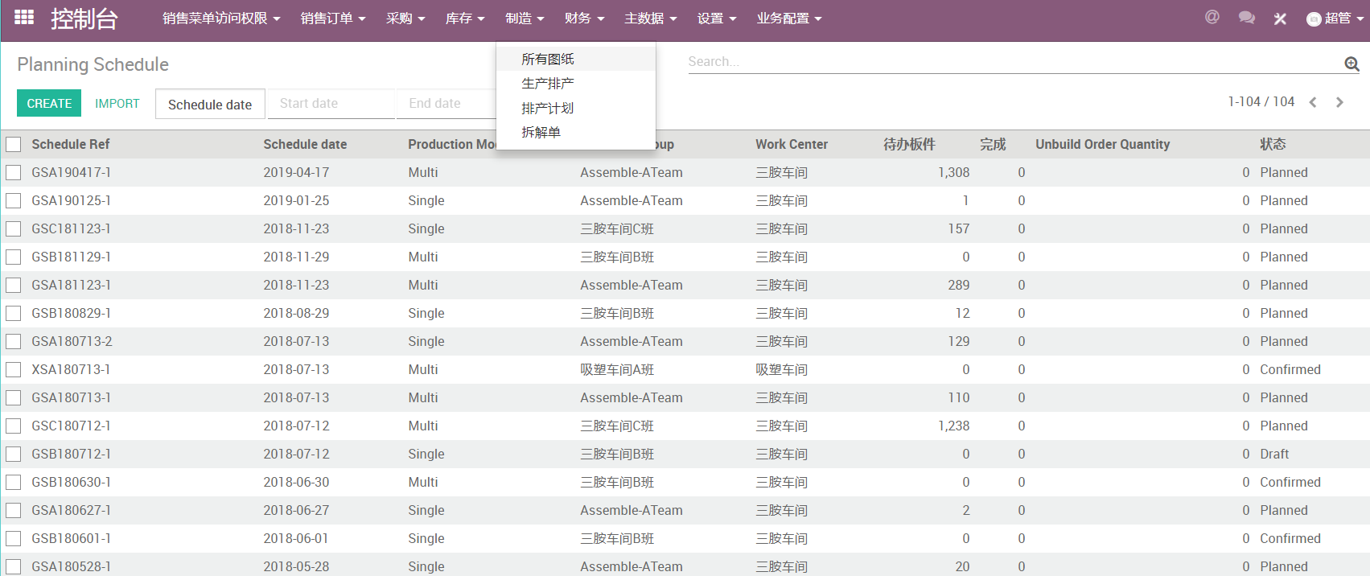The image size is (1370, 576).
Task: Click the tools debug icon in header
Action: [x=1280, y=19]
